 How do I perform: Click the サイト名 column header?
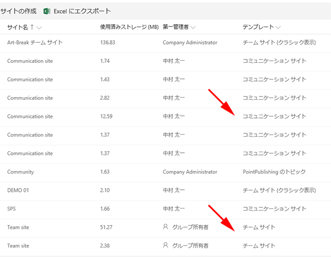click(18, 27)
